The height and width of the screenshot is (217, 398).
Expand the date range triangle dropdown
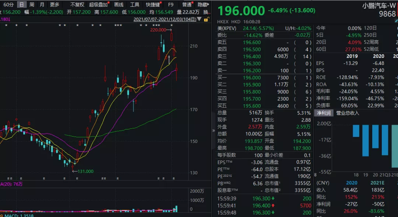[x=199, y=19]
